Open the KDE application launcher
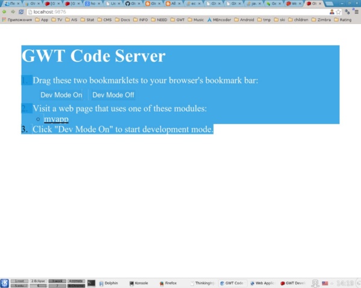The image size is (361, 288). (5, 283)
